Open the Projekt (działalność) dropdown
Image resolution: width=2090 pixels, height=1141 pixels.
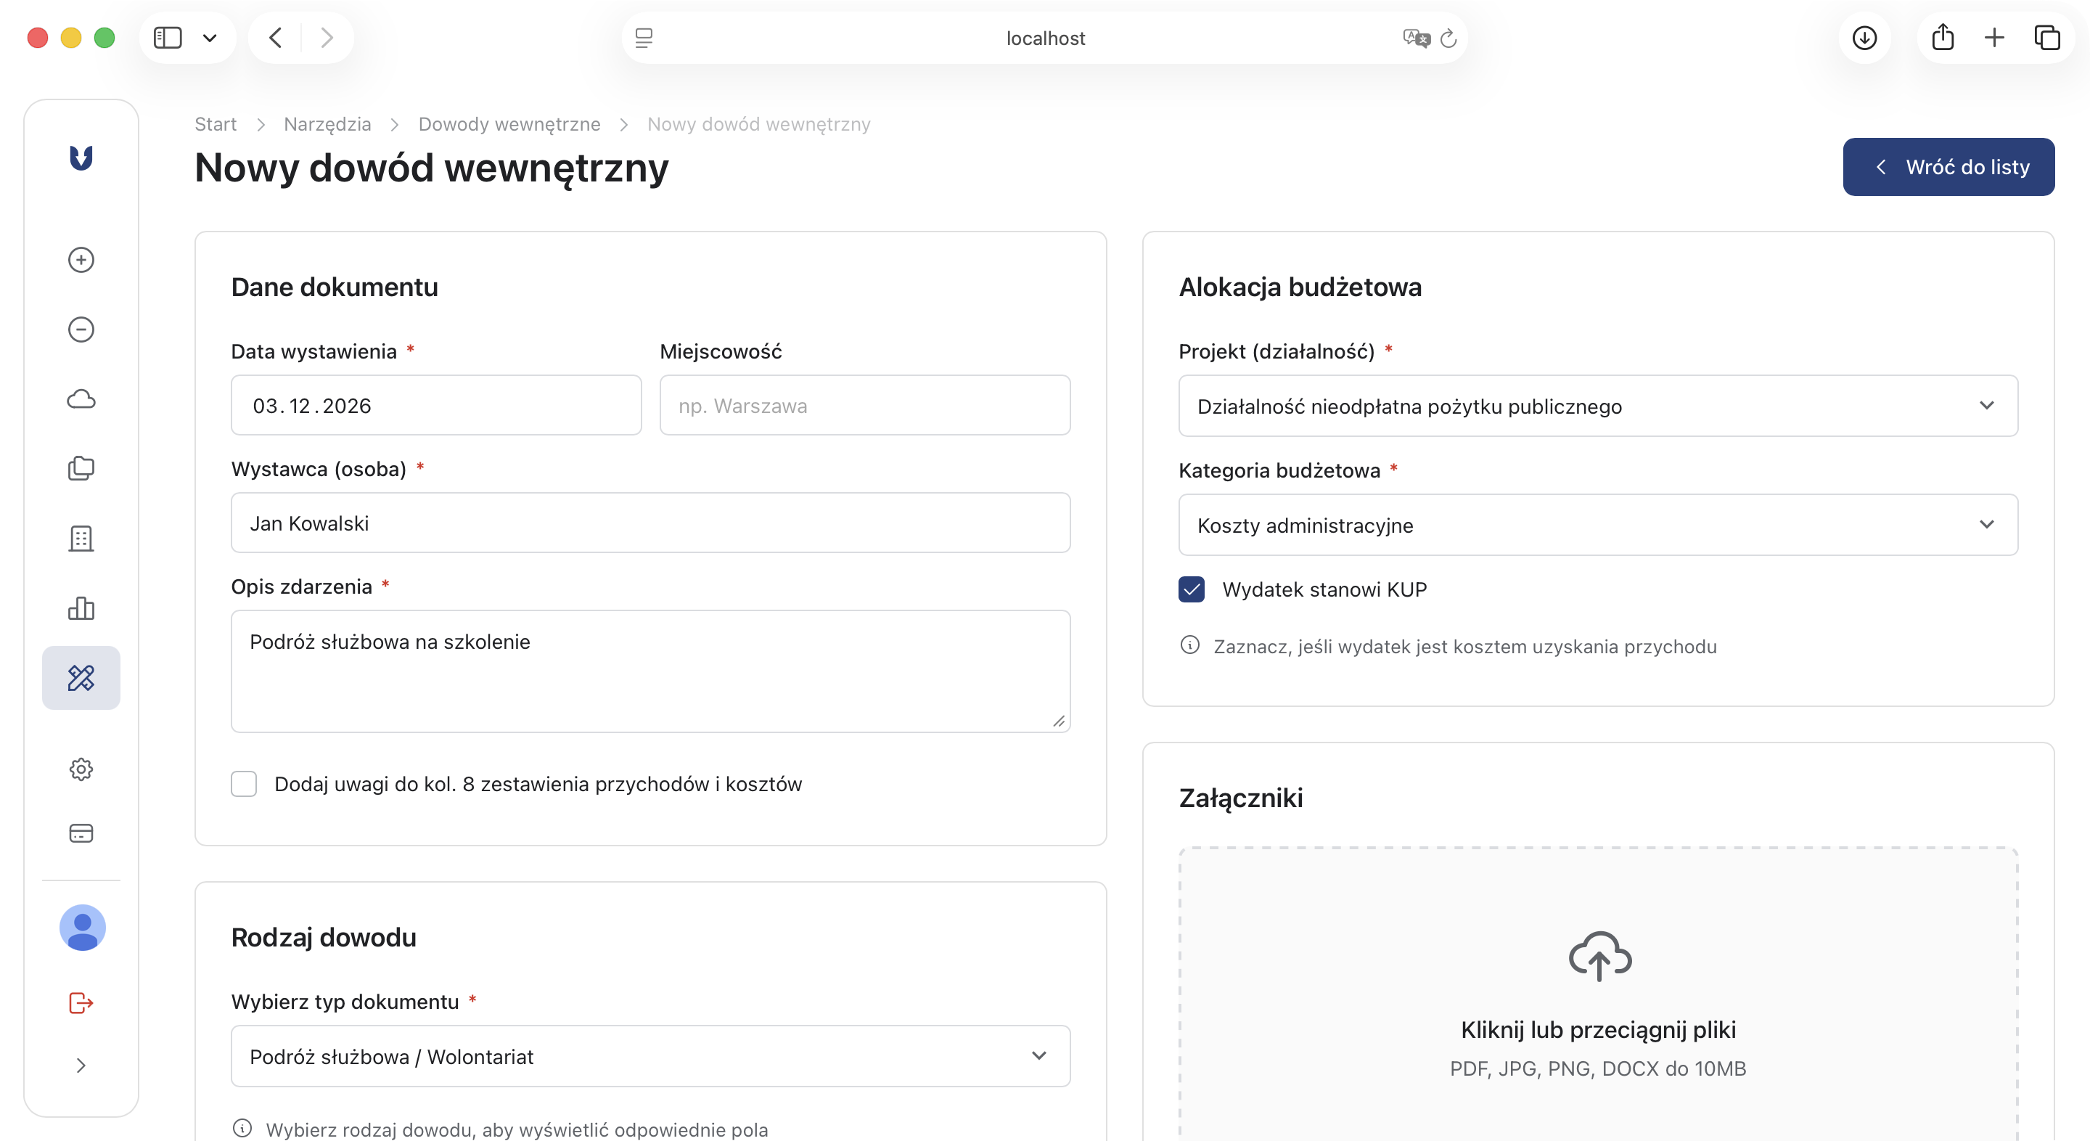click(x=1597, y=406)
